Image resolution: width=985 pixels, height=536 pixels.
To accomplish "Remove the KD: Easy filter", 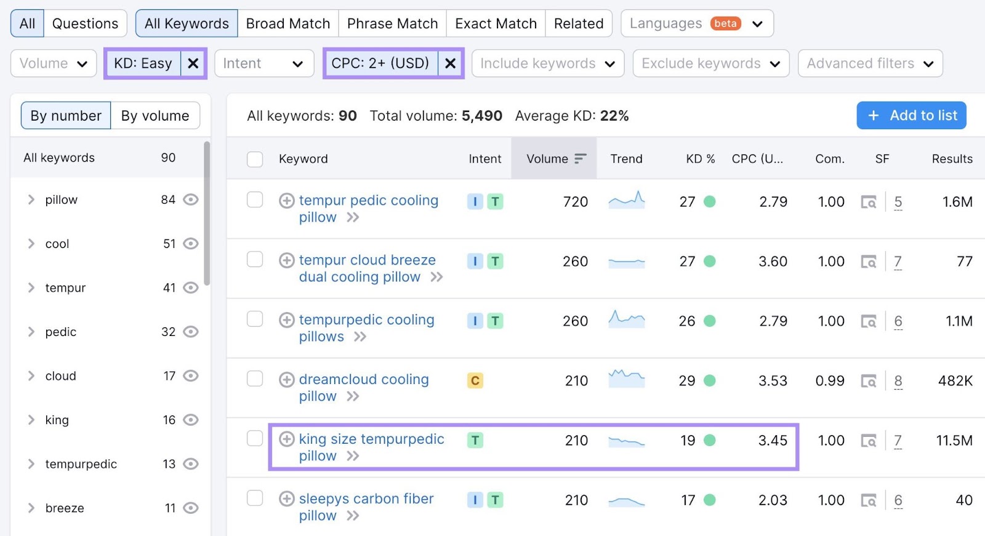I will (x=193, y=63).
